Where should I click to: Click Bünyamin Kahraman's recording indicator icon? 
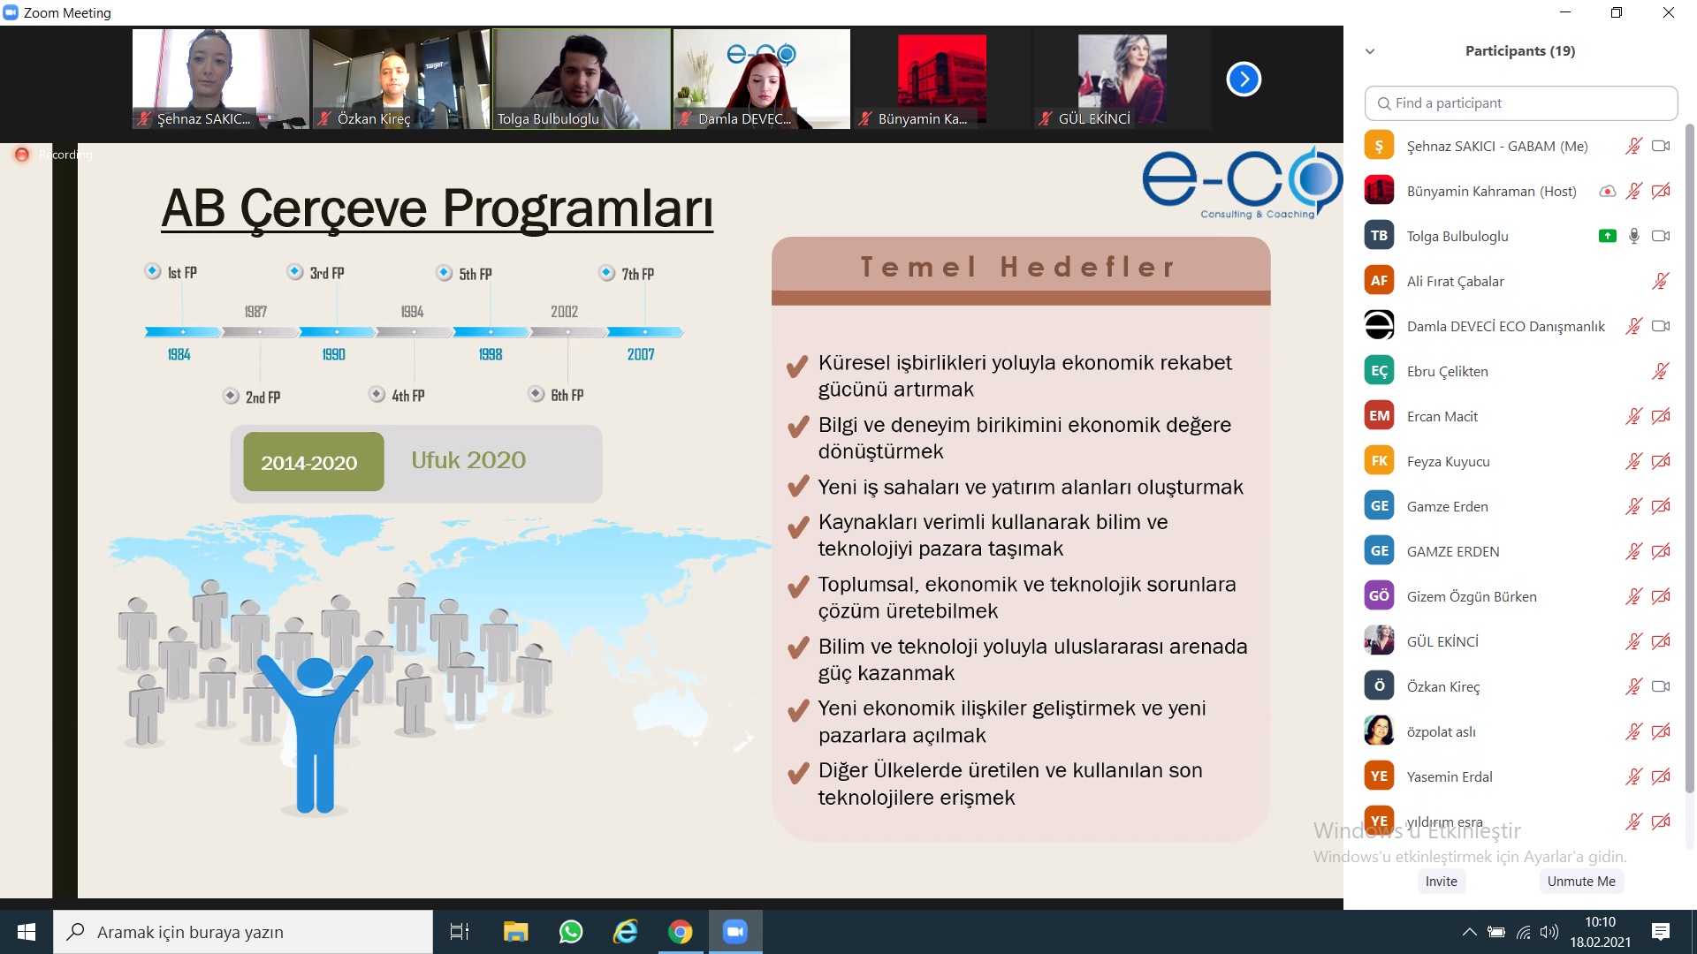[1608, 191]
